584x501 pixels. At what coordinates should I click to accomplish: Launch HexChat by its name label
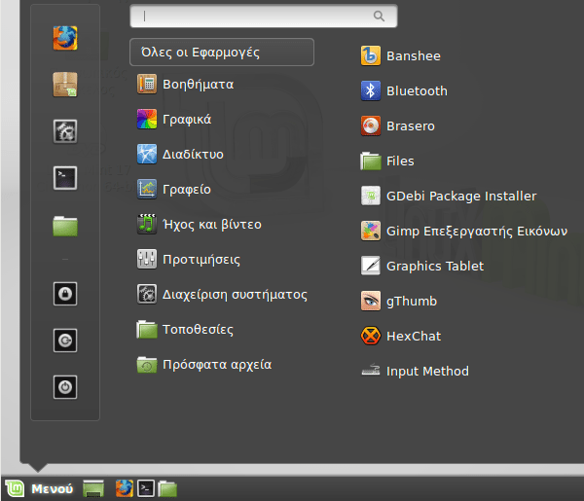tap(414, 337)
